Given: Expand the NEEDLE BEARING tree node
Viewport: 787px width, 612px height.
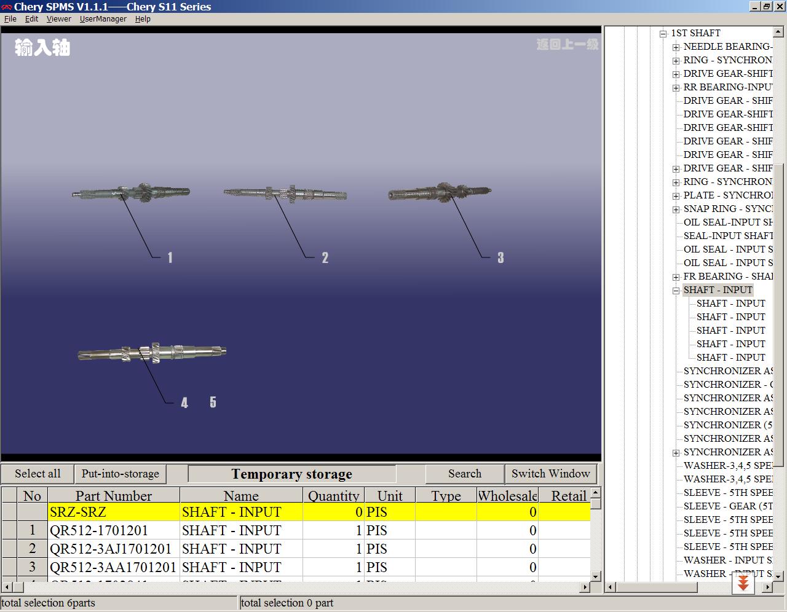Looking at the screenshot, I should tap(676, 47).
